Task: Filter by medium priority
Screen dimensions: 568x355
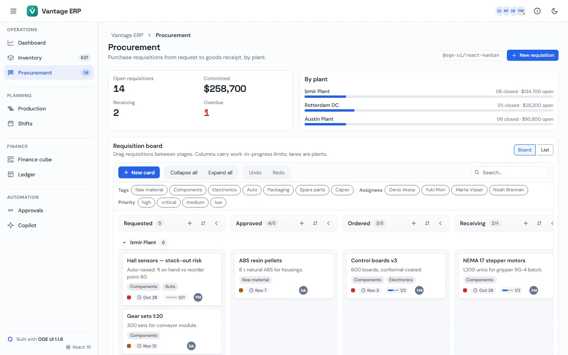Action: click(195, 202)
